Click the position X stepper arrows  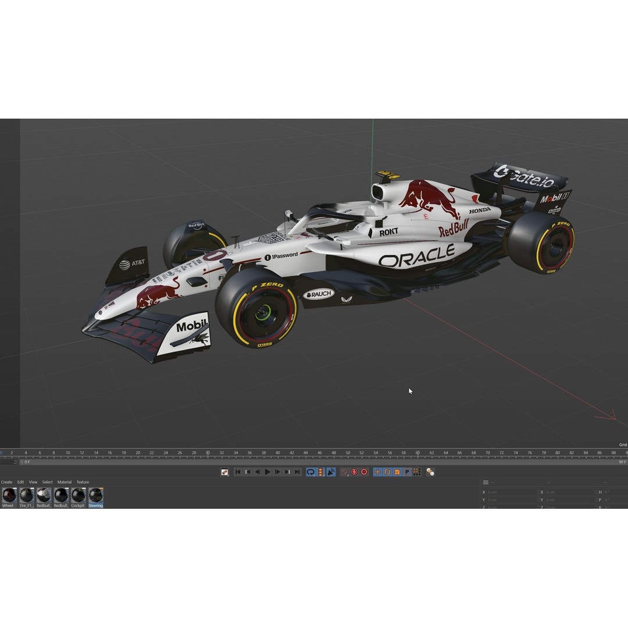coord(538,493)
